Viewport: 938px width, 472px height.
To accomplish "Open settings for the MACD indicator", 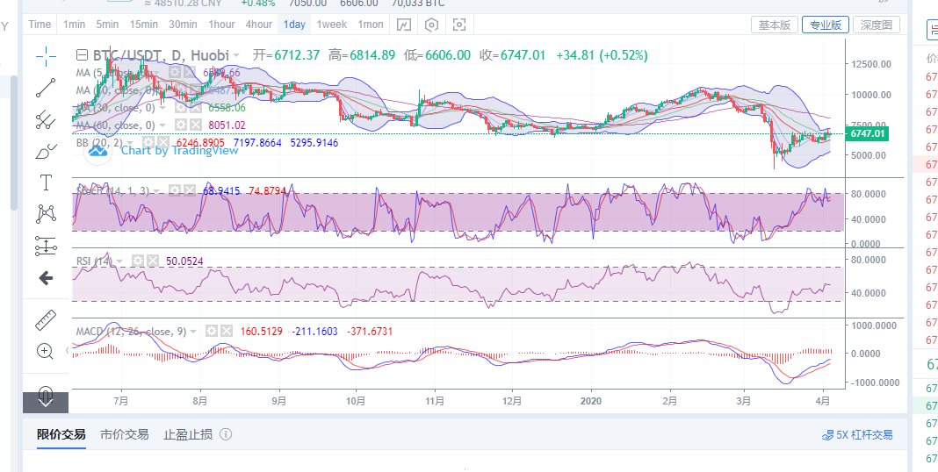I will click(x=211, y=331).
